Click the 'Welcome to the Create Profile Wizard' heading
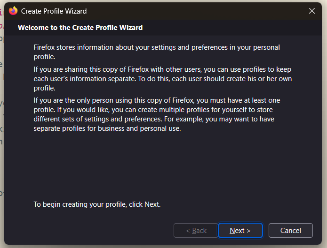This screenshot has height=248, width=327. [x=80, y=28]
